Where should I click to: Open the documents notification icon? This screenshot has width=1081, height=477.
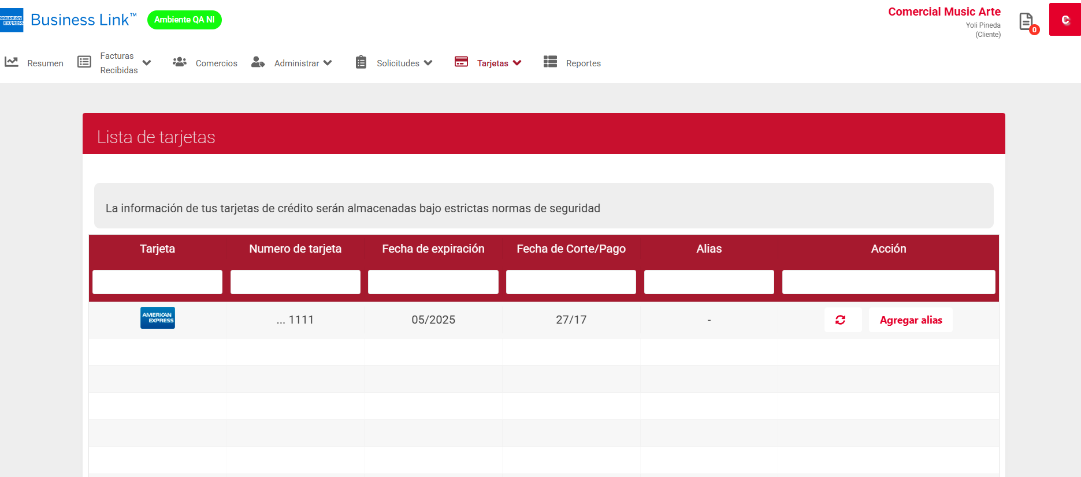[x=1027, y=22]
